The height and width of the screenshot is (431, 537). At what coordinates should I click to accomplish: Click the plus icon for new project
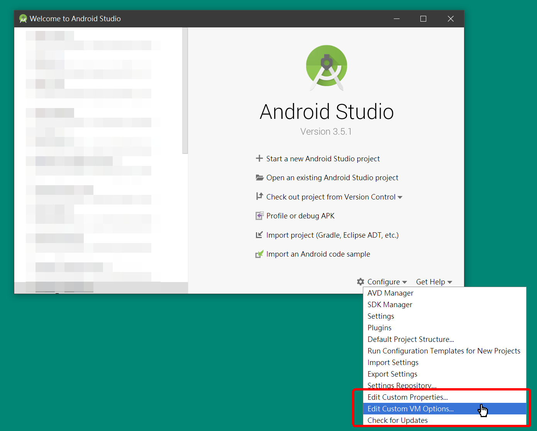point(259,159)
